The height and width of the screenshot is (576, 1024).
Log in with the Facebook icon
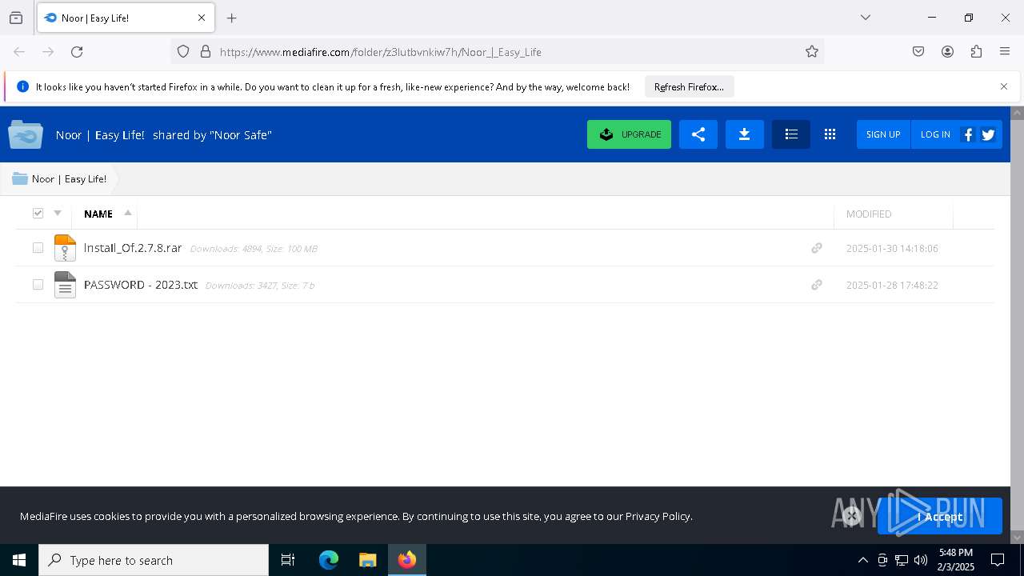pos(968,134)
